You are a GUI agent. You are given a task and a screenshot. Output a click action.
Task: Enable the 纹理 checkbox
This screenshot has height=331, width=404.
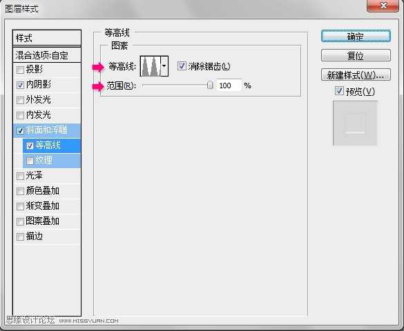pyautogui.click(x=30, y=161)
